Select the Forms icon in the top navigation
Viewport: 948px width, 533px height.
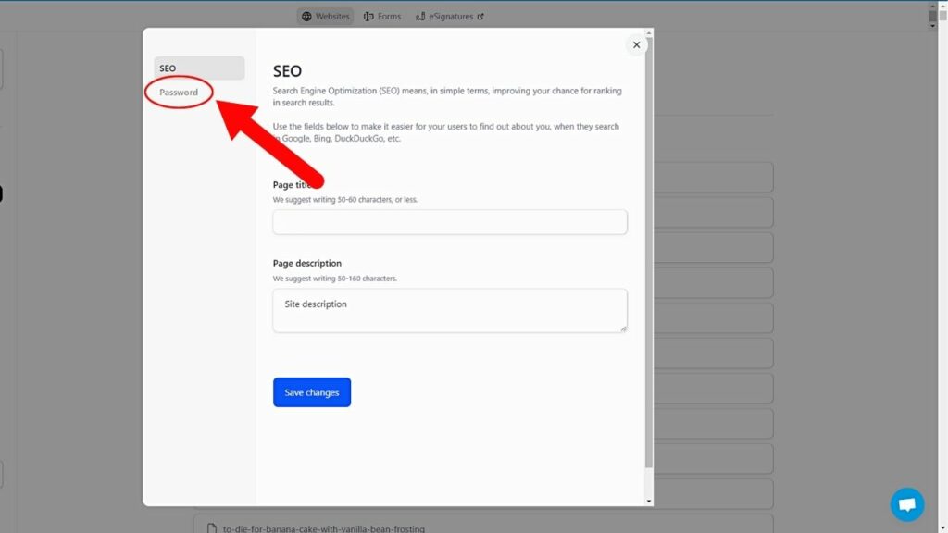tap(369, 16)
